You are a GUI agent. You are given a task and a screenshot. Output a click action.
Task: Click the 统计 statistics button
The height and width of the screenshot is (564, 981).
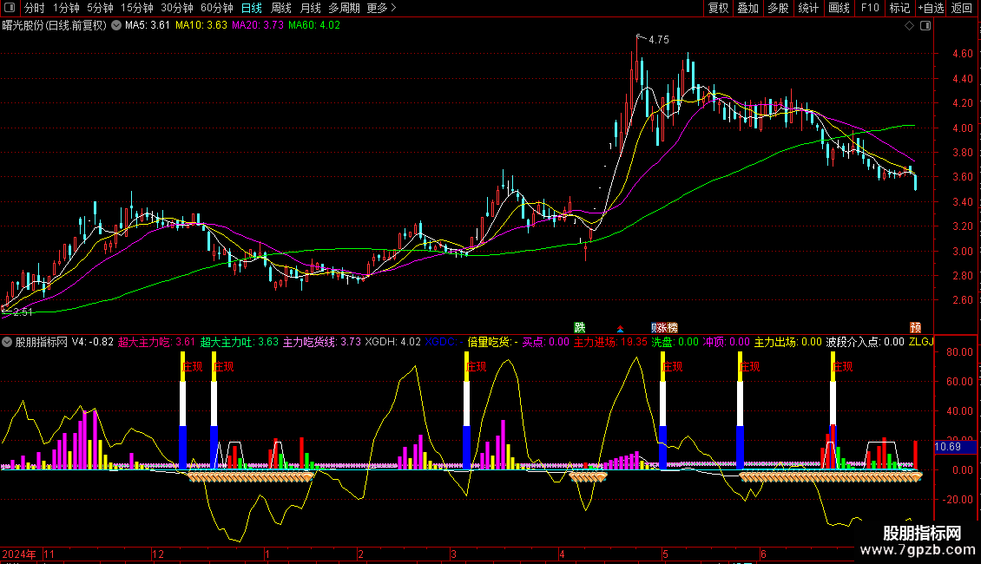[x=808, y=8]
